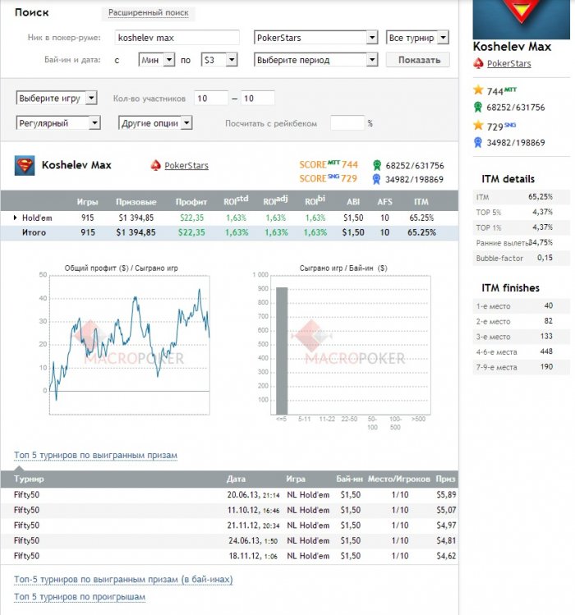Click the PokerStars spade icon in the stats header
This screenshot has width=575, height=615.
pos(156,166)
